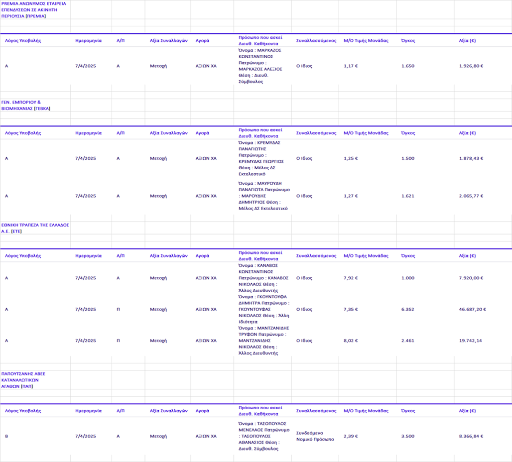Select the volume cell 6.352
Image resolution: width=512 pixels, height=462 pixels.
pos(408,309)
